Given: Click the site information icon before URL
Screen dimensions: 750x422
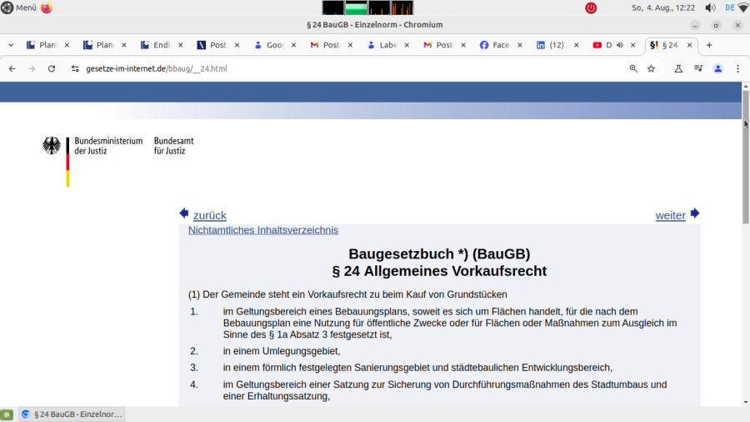Looking at the screenshot, I should (75, 68).
